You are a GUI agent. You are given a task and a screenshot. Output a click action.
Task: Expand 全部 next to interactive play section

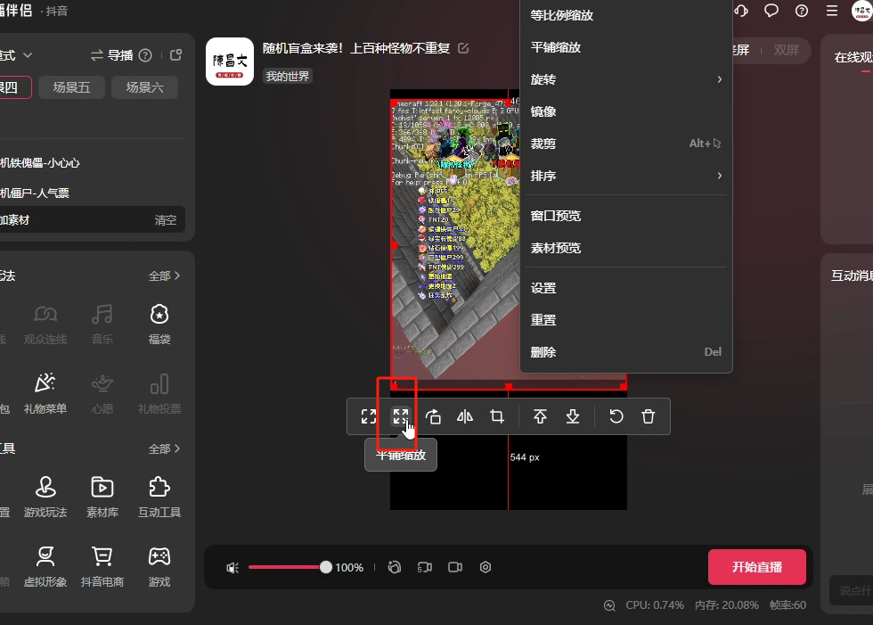coord(164,276)
